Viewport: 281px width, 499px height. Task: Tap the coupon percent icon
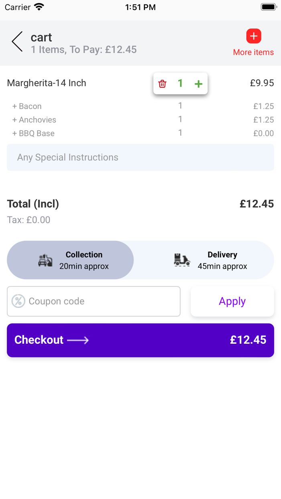18,301
